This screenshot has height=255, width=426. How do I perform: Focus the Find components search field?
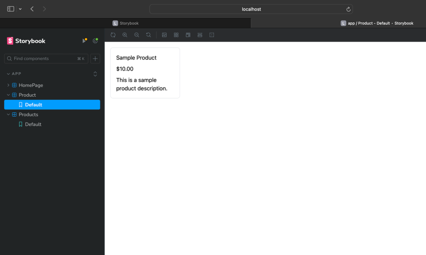coord(45,59)
